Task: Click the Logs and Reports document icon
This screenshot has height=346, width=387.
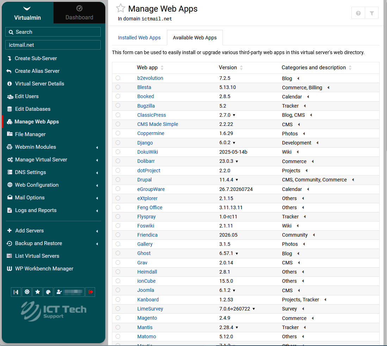Action: click(x=10, y=210)
